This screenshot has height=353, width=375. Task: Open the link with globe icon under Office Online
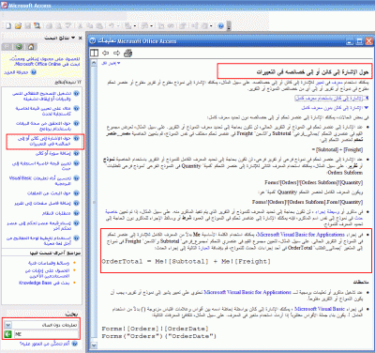pos(17,72)
